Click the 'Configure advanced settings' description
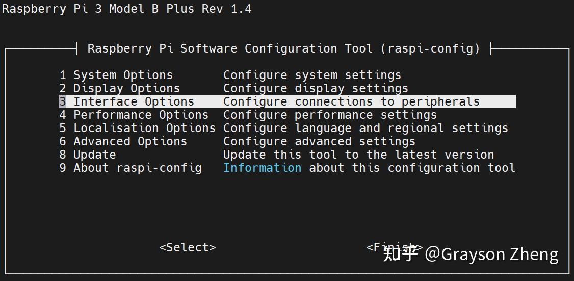 click(x=319, y=141)
